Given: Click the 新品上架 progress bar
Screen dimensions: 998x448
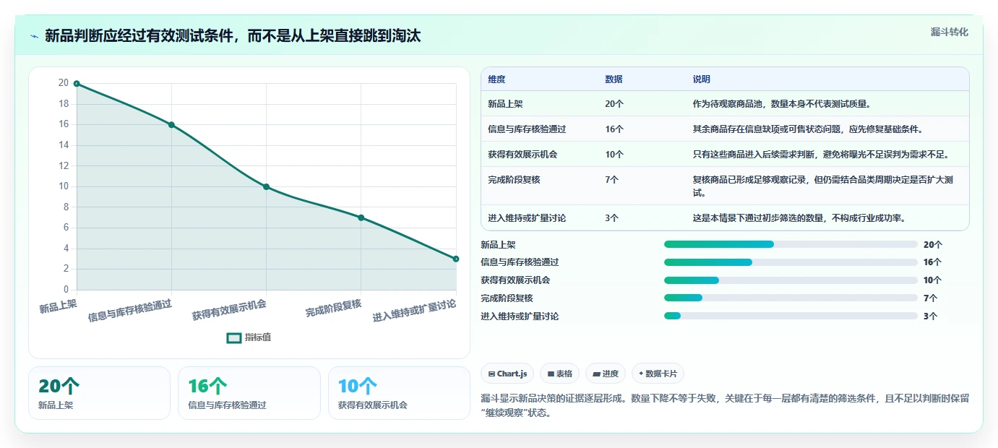Looking at the screenshot, I should click(791, 244).
